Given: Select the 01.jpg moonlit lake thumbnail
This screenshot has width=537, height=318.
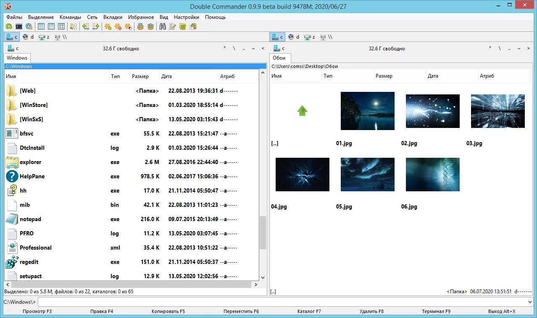Looking at the screenshot, I should [x=367, y=111].
